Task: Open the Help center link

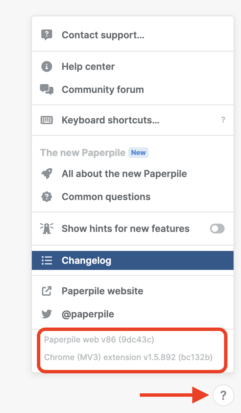Action: tap(88, 66)
